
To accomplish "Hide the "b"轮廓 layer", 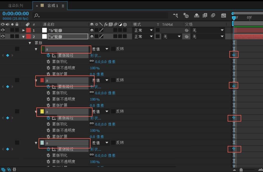I will click(x=3, y=30).
